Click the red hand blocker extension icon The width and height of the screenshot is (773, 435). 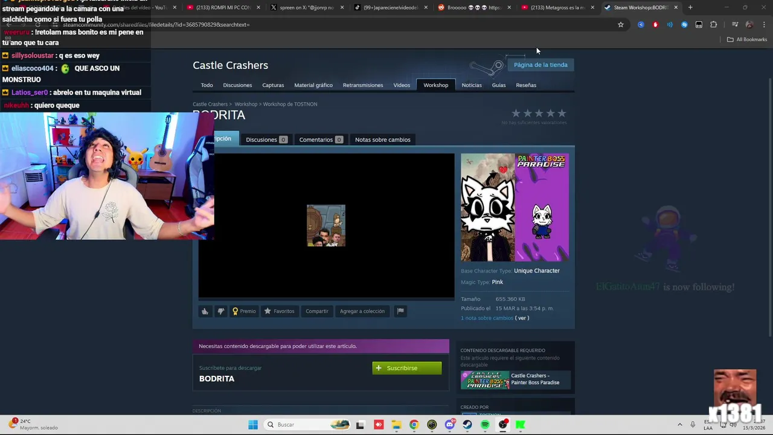tap(655, 25)
